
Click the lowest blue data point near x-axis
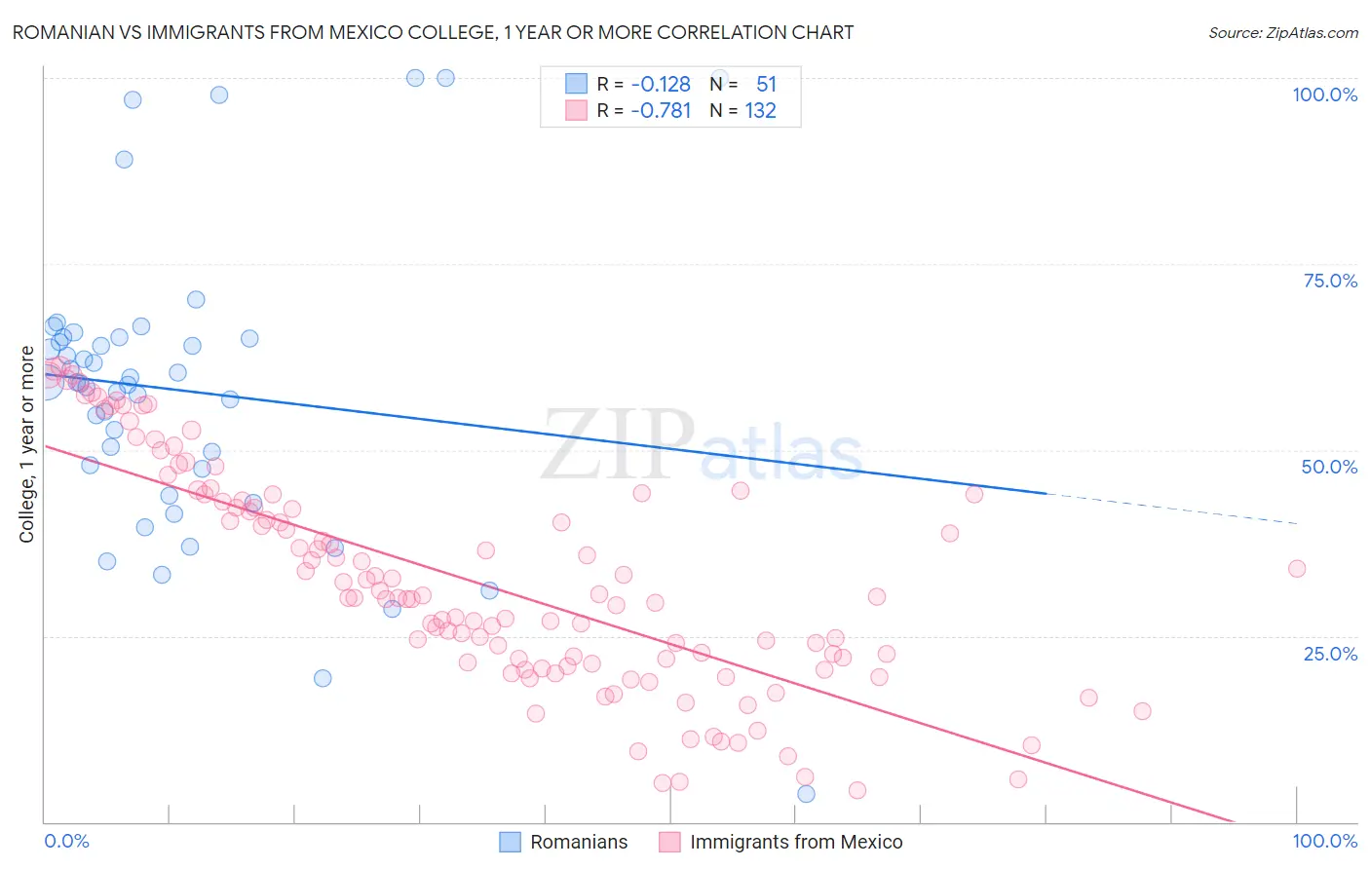(806, 794)
